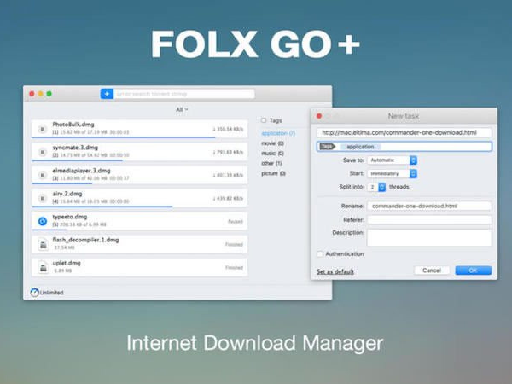Click the Cancel button
Screen dimensions: 512x384
pos(432,270)
